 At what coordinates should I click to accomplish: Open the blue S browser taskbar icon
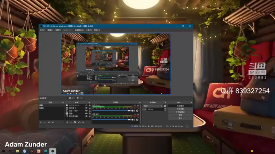24,151
